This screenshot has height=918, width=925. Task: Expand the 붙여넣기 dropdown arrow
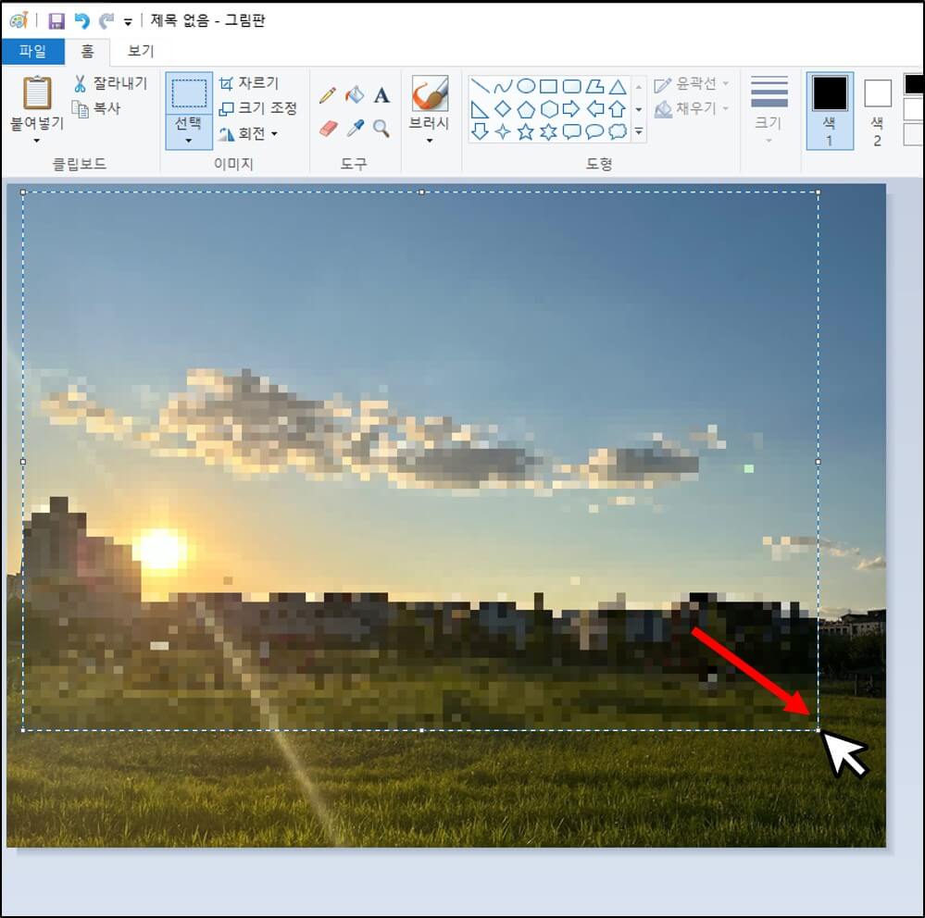[x=37, y=141]
